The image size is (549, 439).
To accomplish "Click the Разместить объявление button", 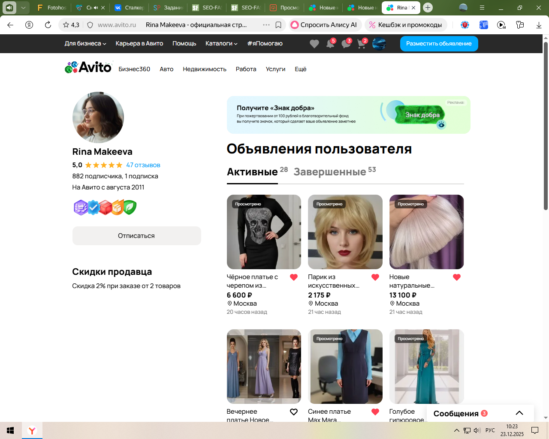I will click(x=439, y=44).
